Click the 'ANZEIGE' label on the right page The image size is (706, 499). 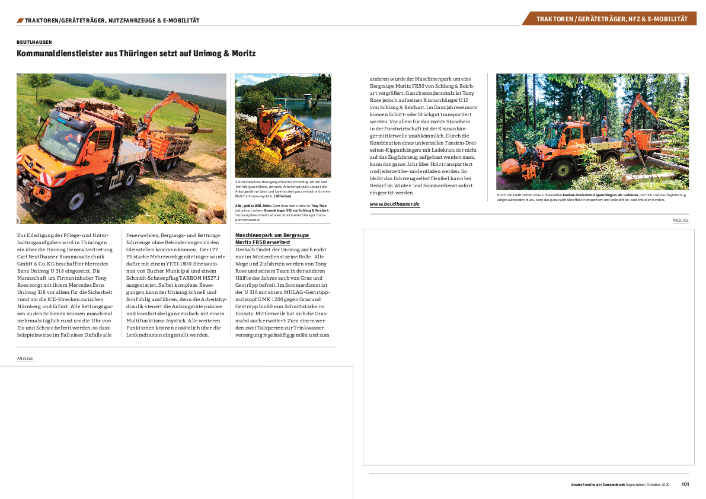[680, 220]
